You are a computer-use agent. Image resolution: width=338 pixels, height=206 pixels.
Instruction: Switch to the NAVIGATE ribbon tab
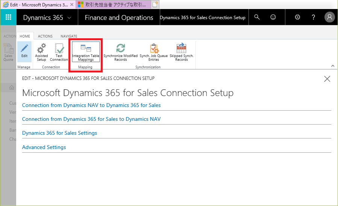click(x=69, y=36)
